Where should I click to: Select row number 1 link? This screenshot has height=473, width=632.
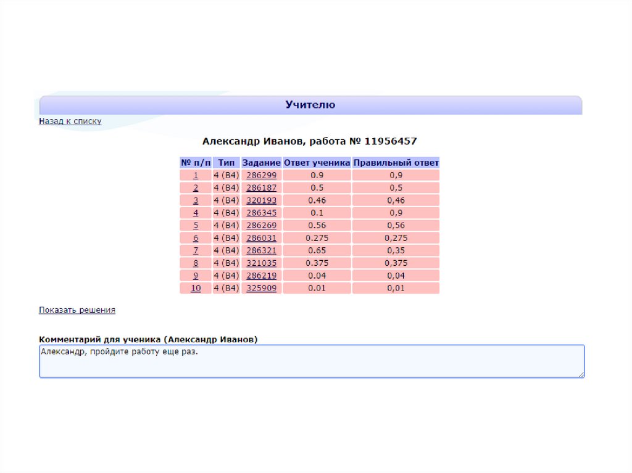pos(196,175)
